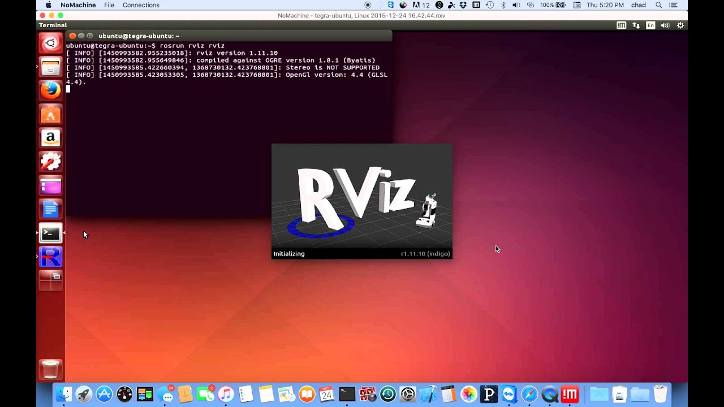This screenshot has height=407, width=724.
Task: Focus Terminal from Ubuntu launcher
Action: click(50, 233)
